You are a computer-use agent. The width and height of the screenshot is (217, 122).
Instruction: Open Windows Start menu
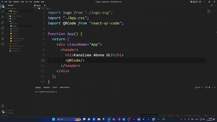tap(54, 119)
